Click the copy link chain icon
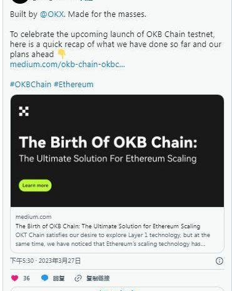The image size is (232, 291). 78,278
